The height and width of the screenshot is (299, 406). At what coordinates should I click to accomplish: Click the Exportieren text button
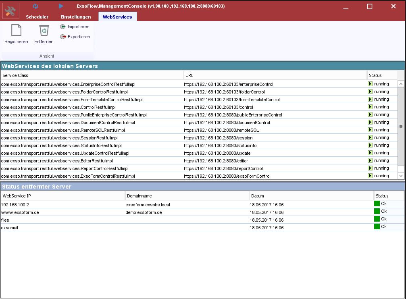click(79, 37)
